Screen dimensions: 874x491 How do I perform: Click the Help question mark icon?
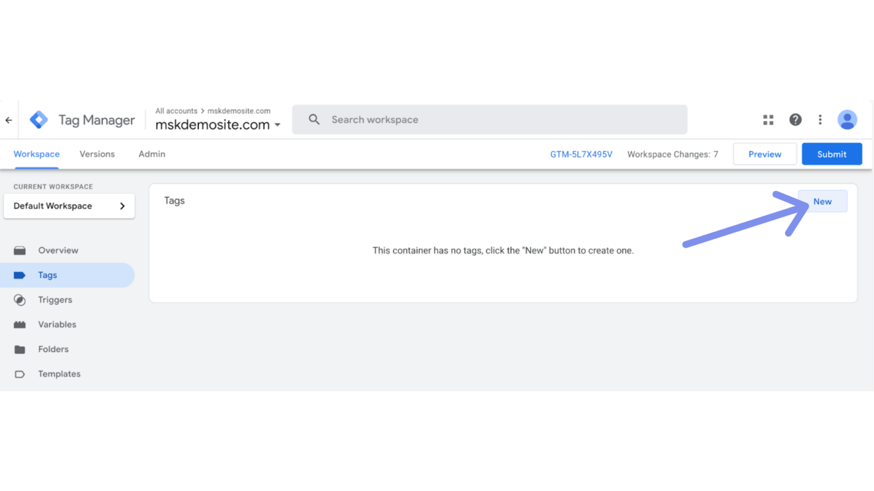point(795,119)
